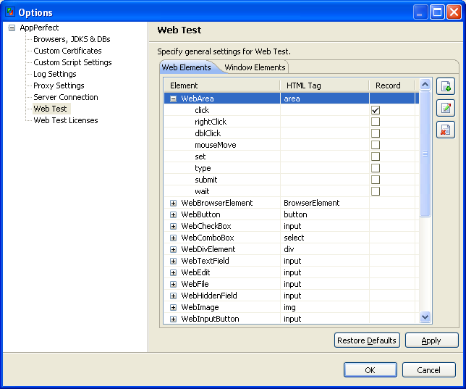Switch to Window Elements tab
The height and width of the screenshot is (389, 466).
pyautogui.click(x=255, y=67)
